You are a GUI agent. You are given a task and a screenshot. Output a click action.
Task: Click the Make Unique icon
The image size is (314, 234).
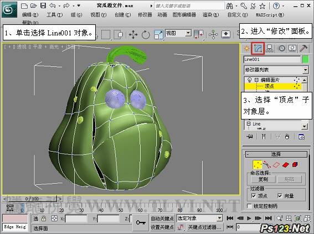pyautogui.click(x=277, y=137)
